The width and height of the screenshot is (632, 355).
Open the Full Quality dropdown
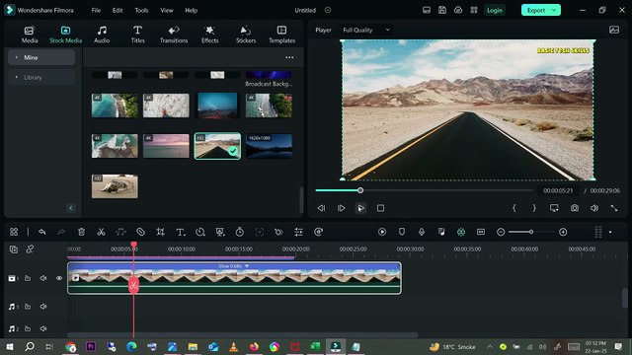[366, 30]
